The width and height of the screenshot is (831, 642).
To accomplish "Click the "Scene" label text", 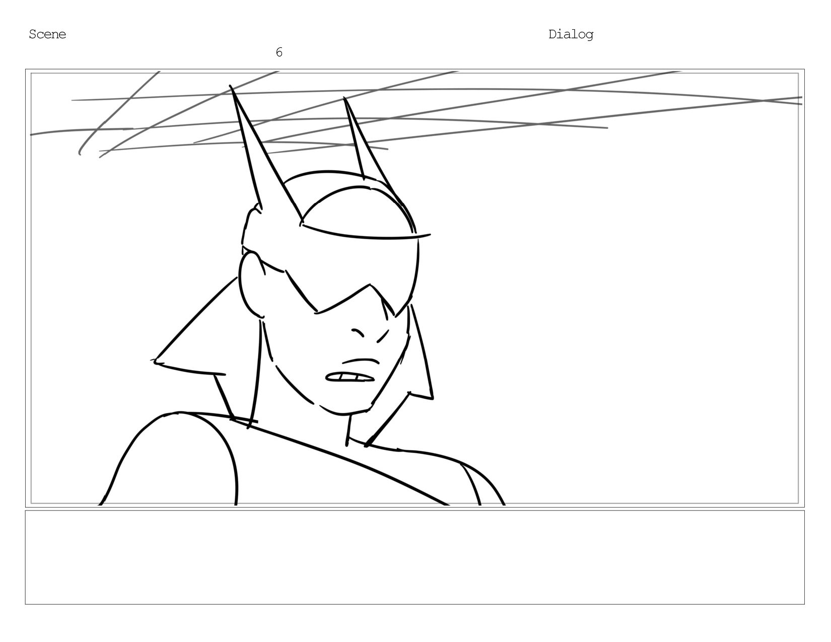I will click(x=47, y=34).
